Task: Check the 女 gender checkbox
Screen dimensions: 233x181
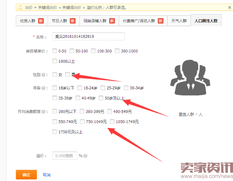Action: point(55,74)
